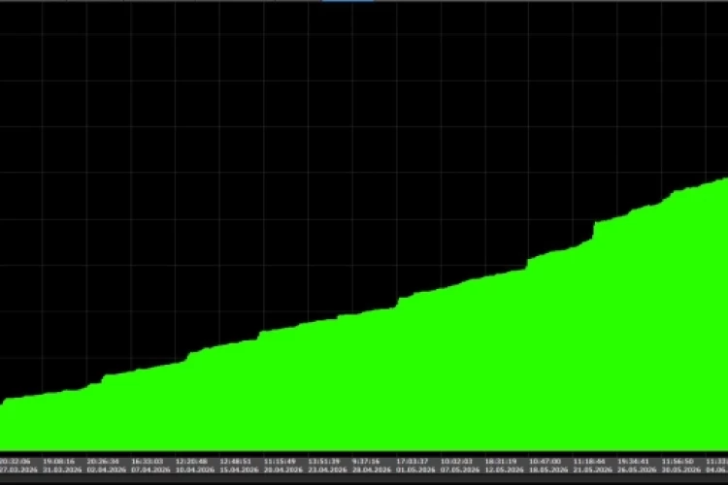Screen dimensions: 728x485
Task: Select the blue highlighted tab at top edge
Action: tap(347, 1)
